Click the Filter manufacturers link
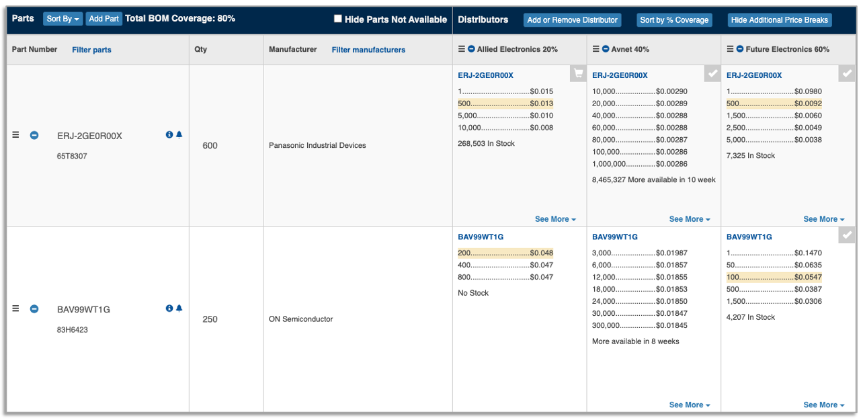Viewport: 863px width, 420px height. click(368, 50)
